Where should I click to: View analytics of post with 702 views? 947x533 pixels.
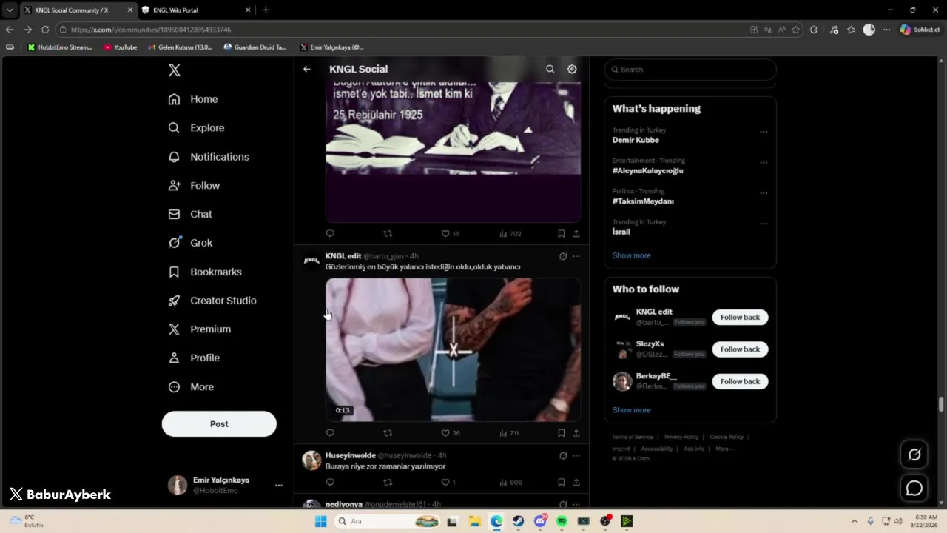click(510, 234)
